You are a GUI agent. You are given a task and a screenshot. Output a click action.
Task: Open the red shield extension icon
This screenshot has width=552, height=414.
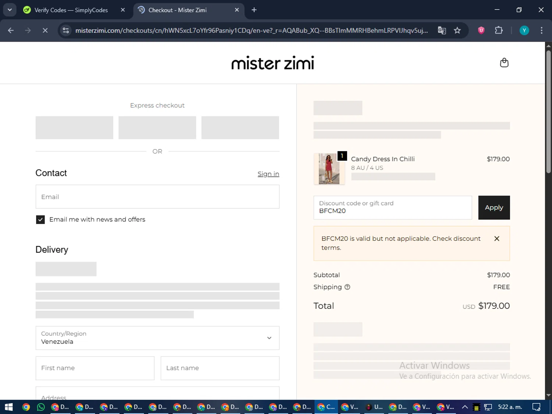tap(481, 31)
